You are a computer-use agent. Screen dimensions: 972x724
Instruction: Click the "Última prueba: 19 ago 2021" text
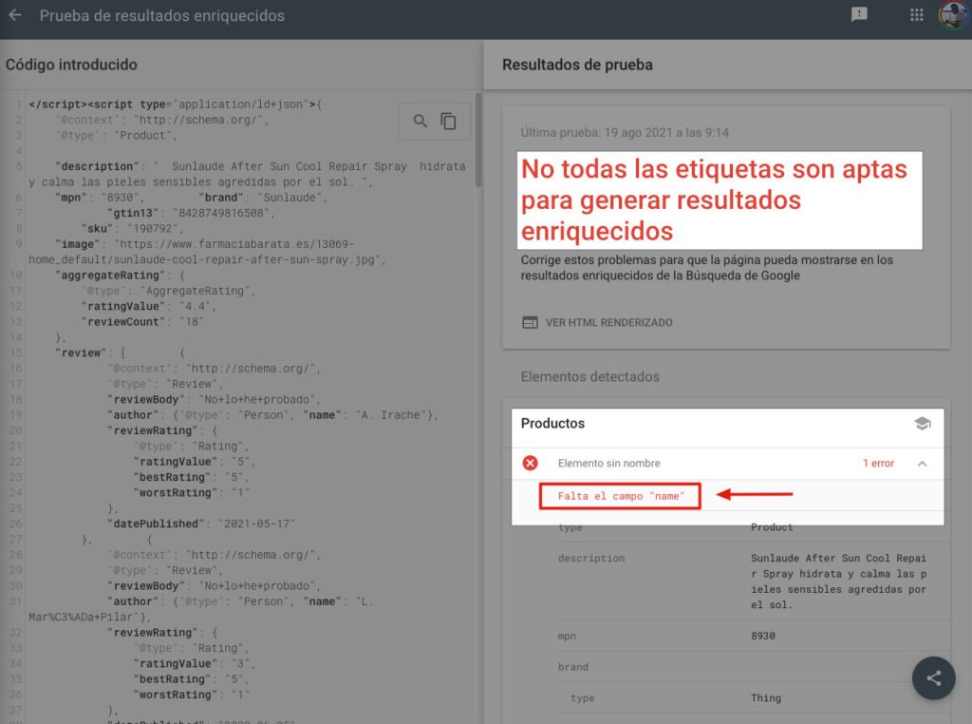point(625,132)
